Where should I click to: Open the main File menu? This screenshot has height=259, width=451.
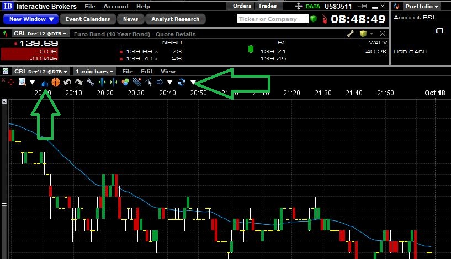coord(90,6)
